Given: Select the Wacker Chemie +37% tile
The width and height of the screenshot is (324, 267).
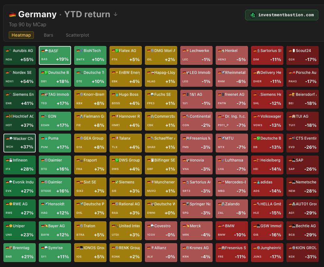Looking at the screenshot, I should point(20,143).
